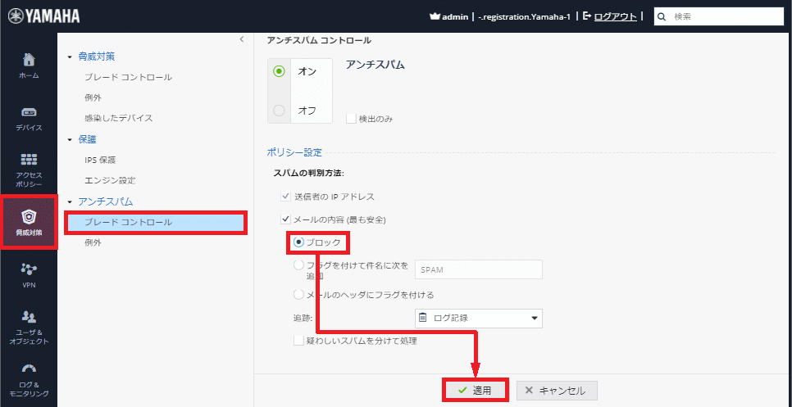Viewport: 792px width, 407px height.
Task: Click the SPAM subject text field
Action: tap(478, 269)
